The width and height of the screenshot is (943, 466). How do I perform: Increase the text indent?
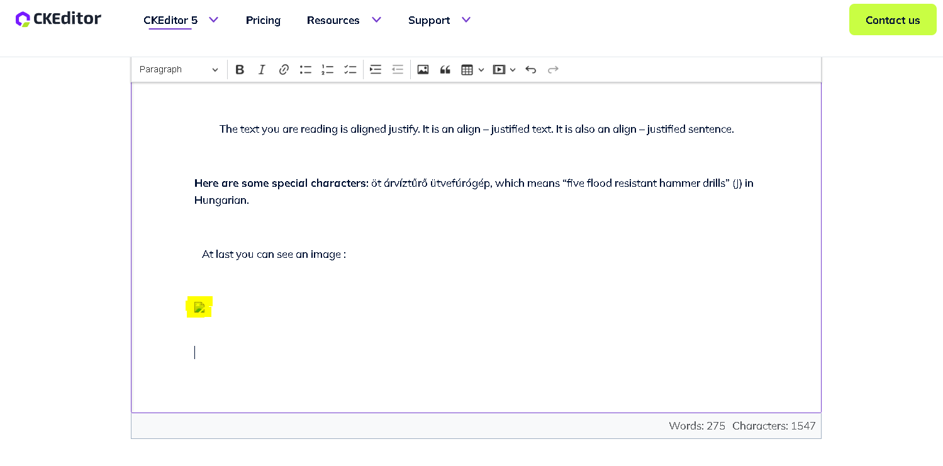click(376, 69)
